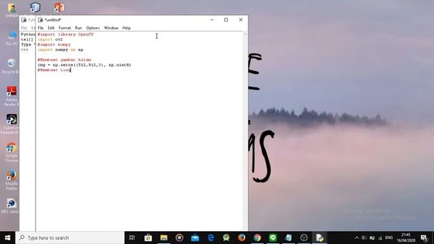Screen dimensions: 434x244
Task: Click the '#Membuat gambar hitam' comment
Action: tap(64, 60)
